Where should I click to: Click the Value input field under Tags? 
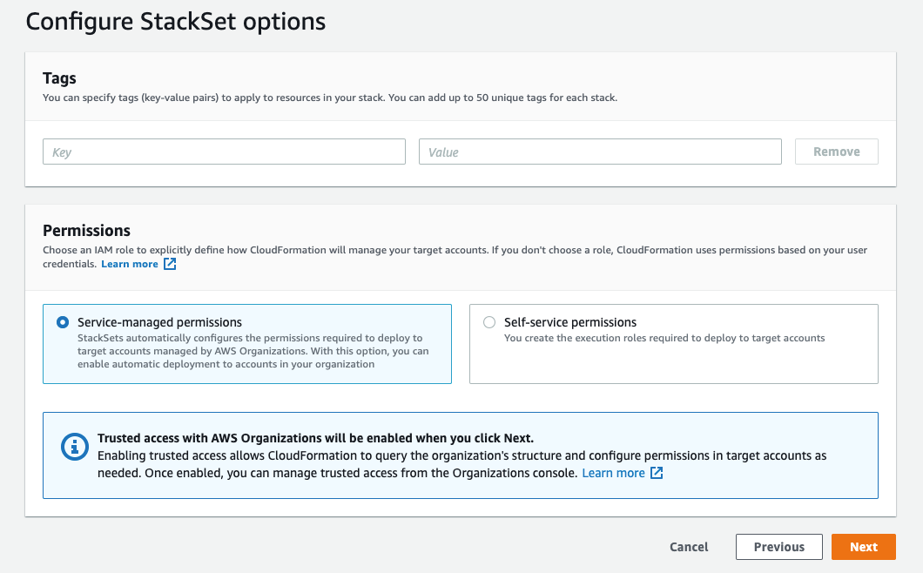tap(600, 151)
